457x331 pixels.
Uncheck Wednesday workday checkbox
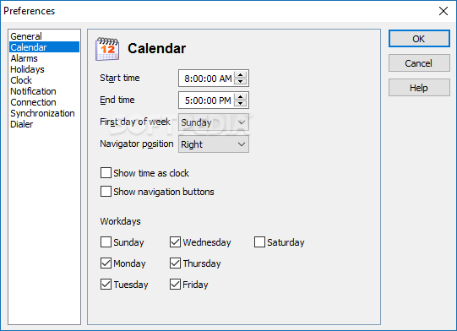click(175, 241)
